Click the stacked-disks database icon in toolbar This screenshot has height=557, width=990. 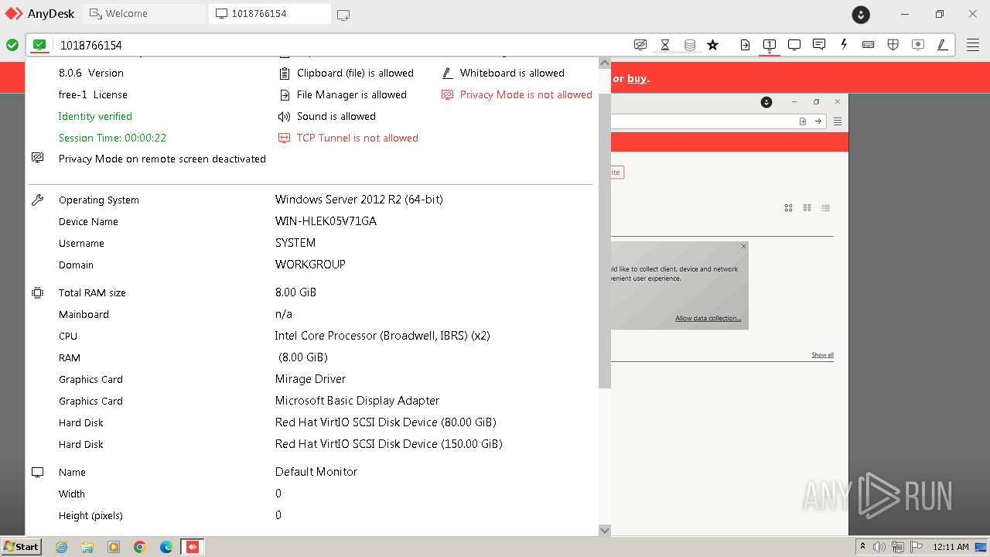click(690, 45)
